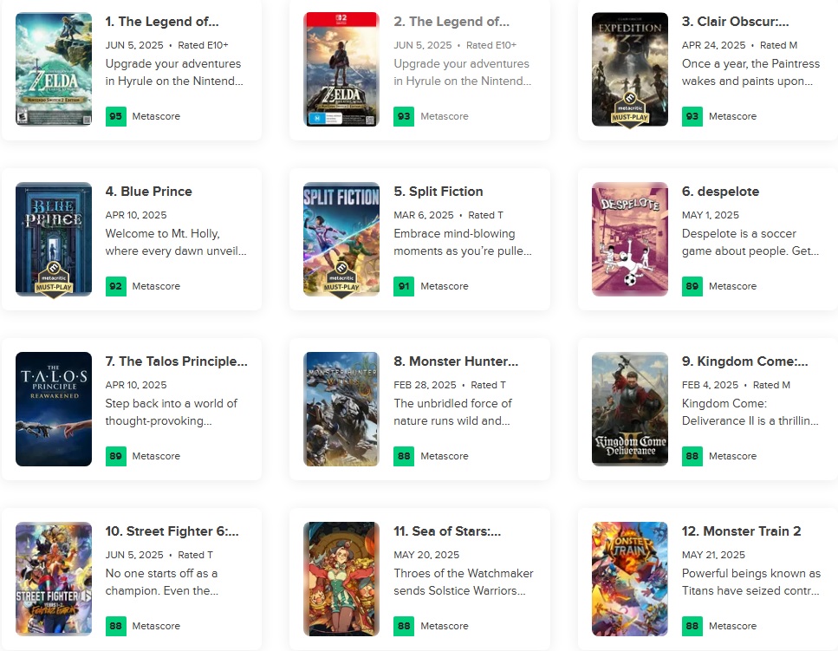The image size is (838, 651).
Task: Click the Monster Hunter game description text
Action: 453,412
